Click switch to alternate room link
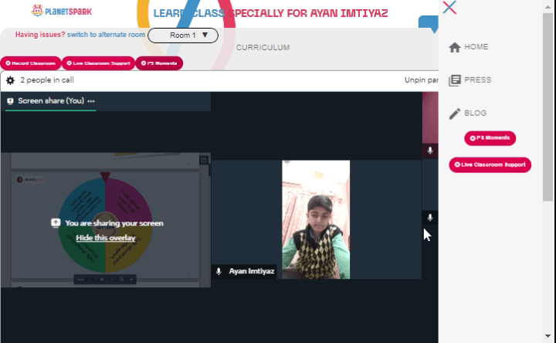This screenshot has width=556, height=343. coord(106,35)
